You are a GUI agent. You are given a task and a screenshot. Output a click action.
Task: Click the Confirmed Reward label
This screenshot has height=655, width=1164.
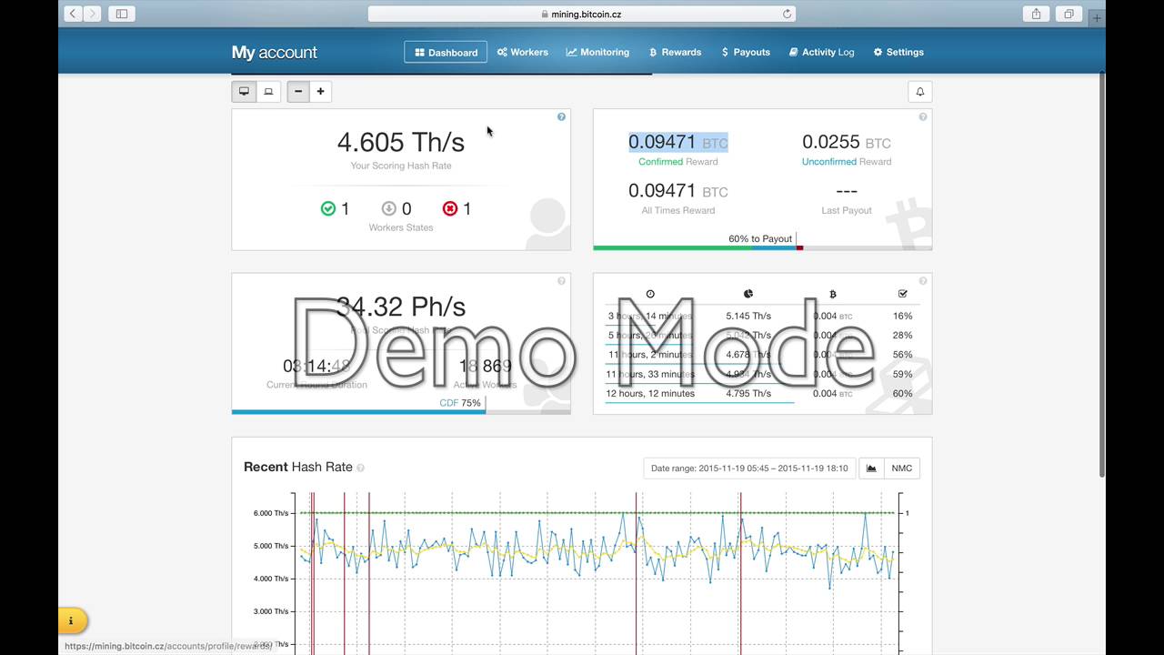point(678,162)
